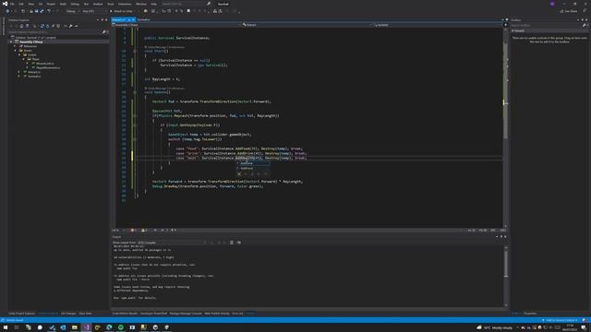Switch to the Properties tab

[530, 314]
